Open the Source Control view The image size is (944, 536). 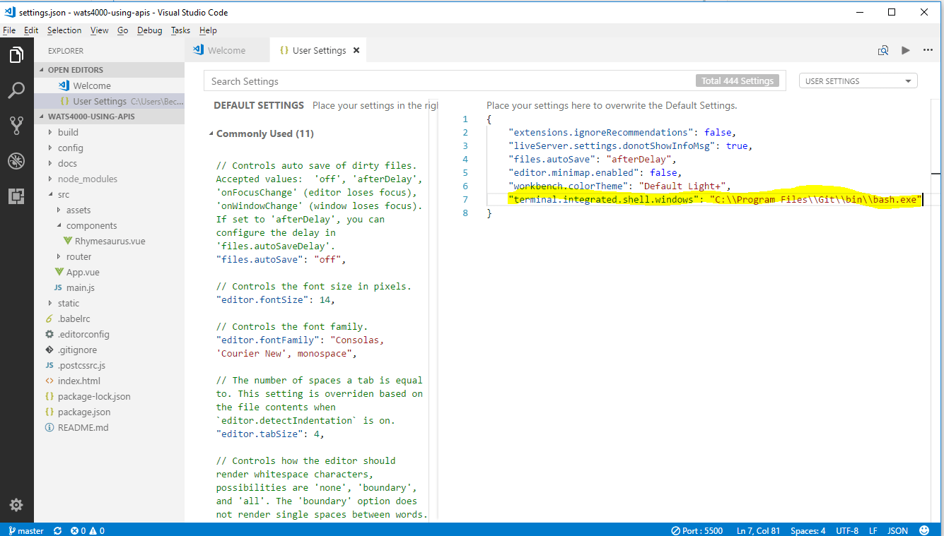(17, 126)
